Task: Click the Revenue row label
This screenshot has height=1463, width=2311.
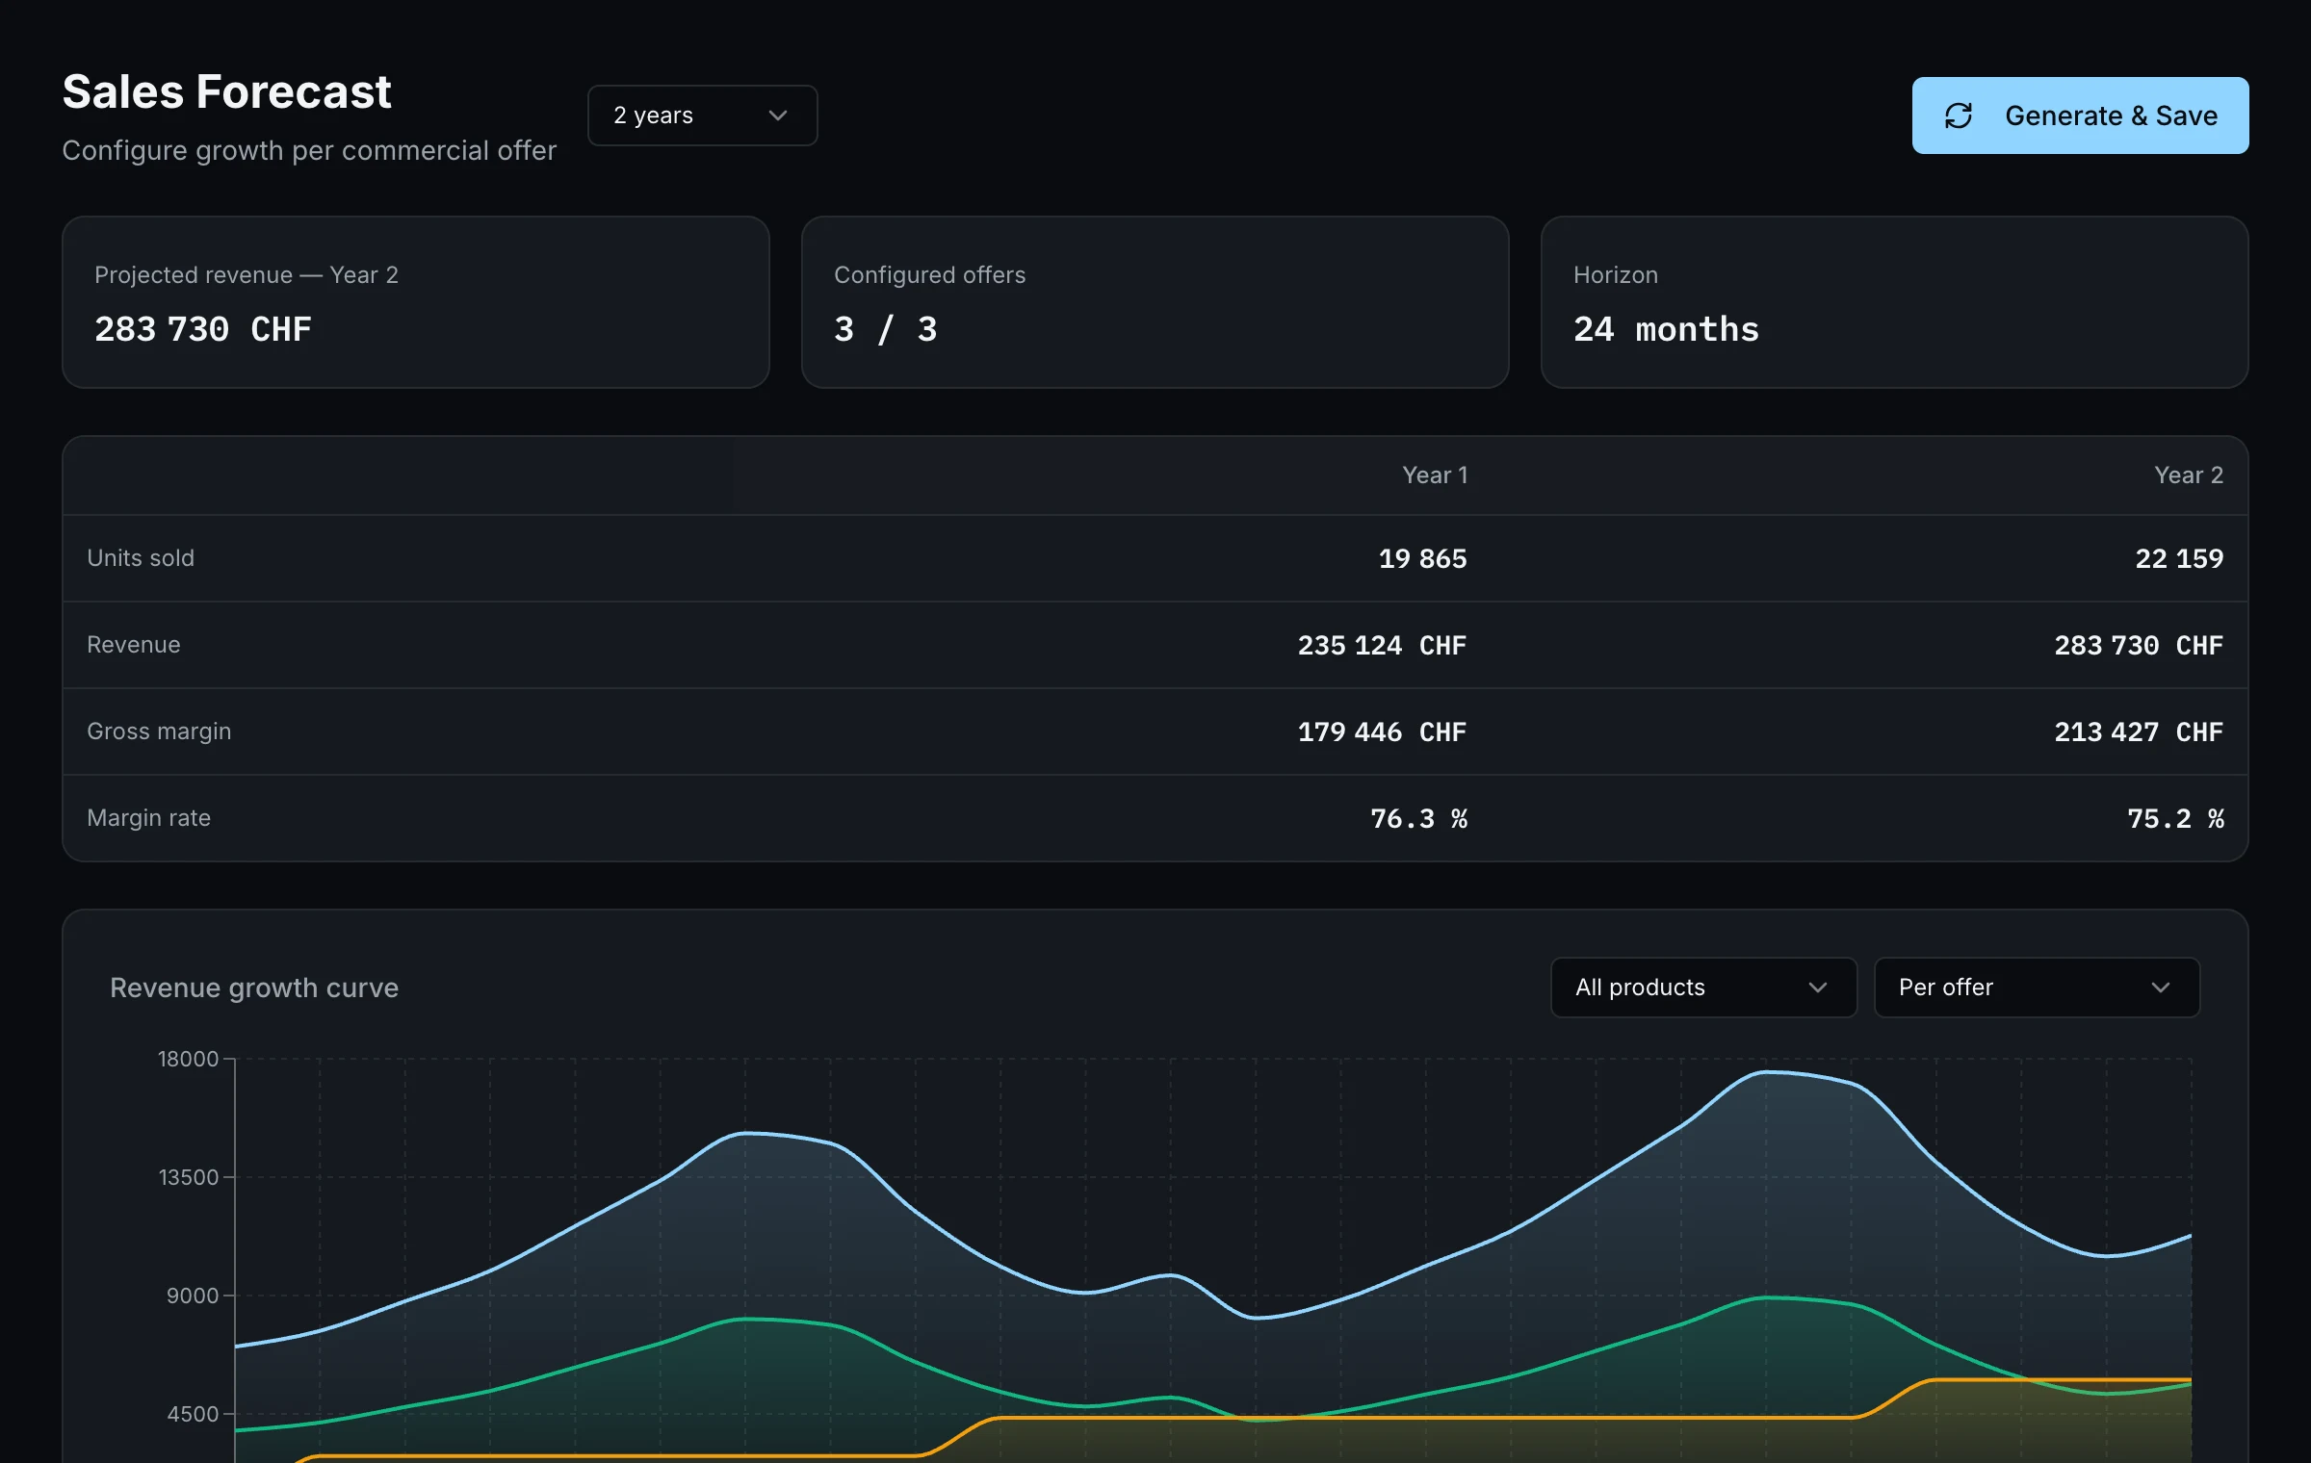Action: (x=134, y=645)
